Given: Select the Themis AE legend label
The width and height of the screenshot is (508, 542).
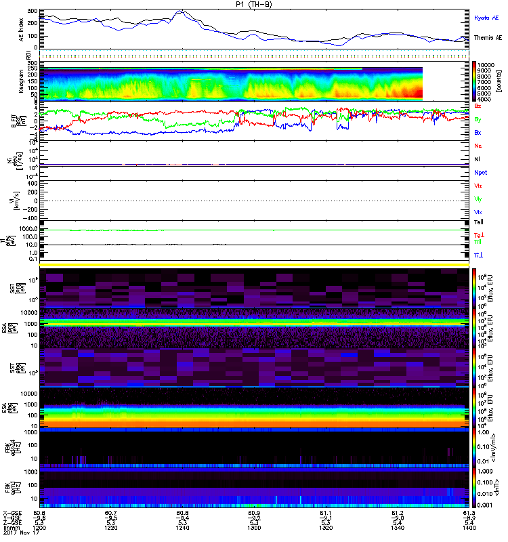Looking at the screenshot, I should [488, 38].
